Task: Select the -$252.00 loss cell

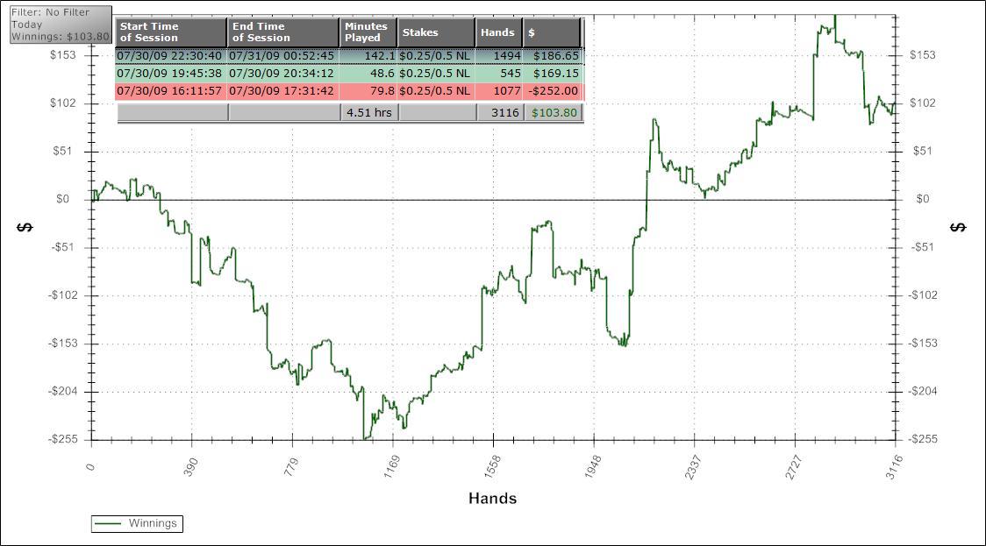Action: (554, 91)
